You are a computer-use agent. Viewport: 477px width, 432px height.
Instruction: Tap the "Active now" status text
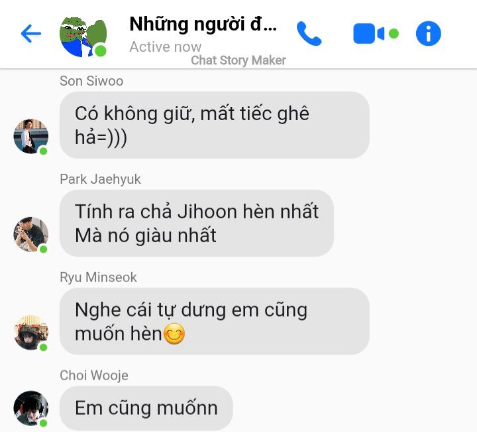pyautogui.click(x=165, y=46)
